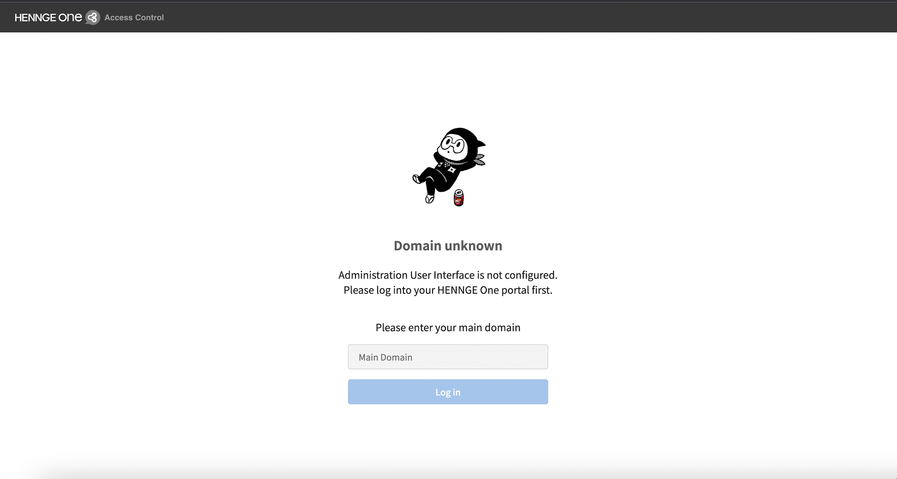
Task: Click "Please enter your main domain" label
Action: coord(448,328)
